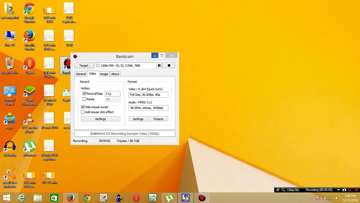Open Bandicam from the taskbar red-circle icon

coord(202,198)
